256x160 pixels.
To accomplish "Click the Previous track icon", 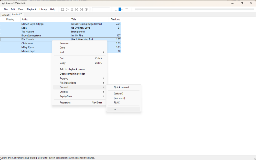I will (x=77, y=9).
